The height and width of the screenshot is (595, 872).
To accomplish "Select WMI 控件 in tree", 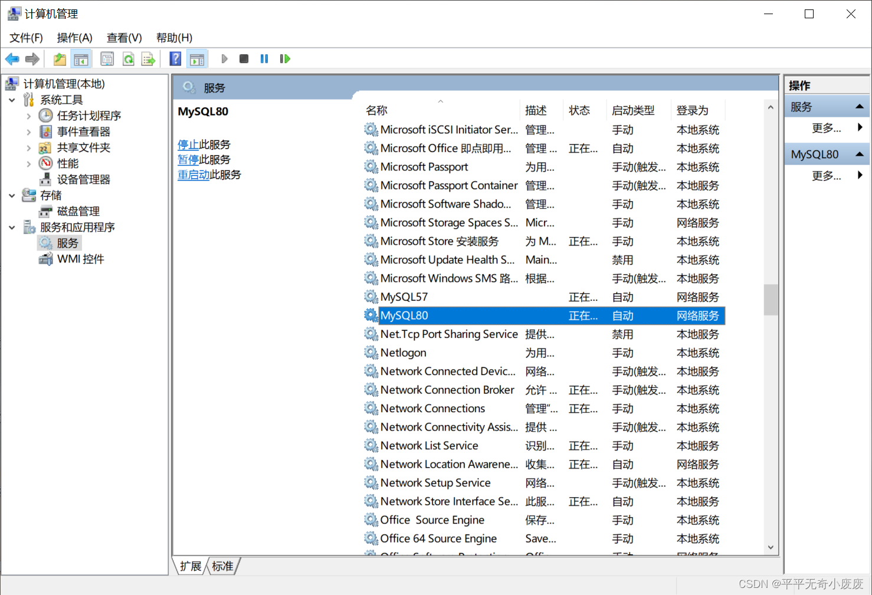I will [80, 259].
